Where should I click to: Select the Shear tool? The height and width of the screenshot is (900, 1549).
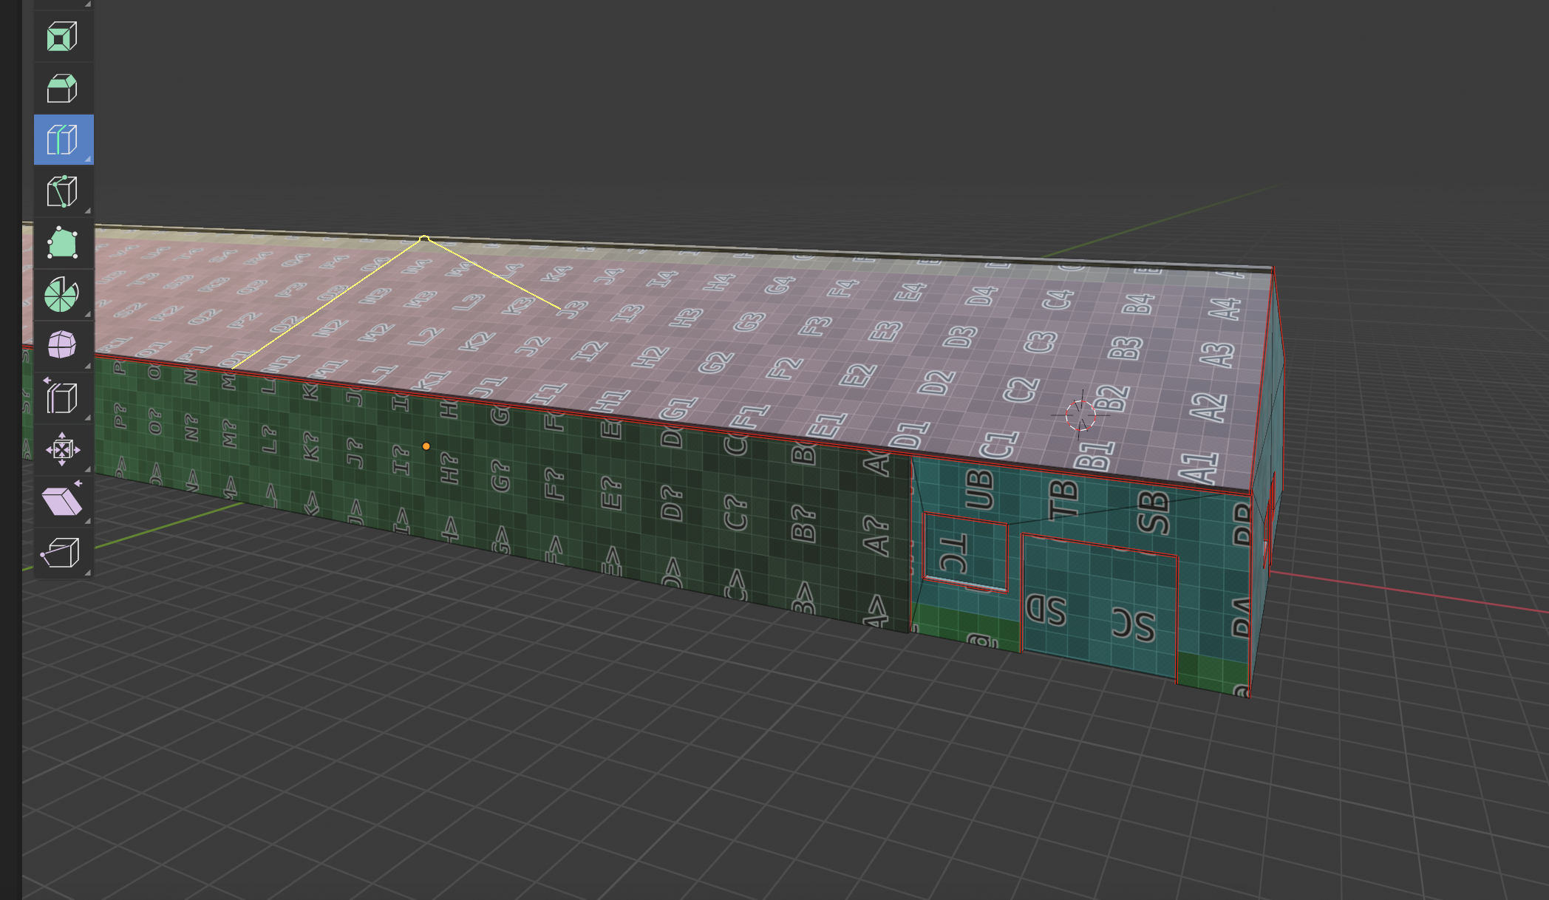pos(63,501)
